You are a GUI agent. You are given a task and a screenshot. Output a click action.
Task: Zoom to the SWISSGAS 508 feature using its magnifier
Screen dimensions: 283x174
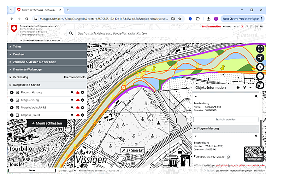pos(256,96)
